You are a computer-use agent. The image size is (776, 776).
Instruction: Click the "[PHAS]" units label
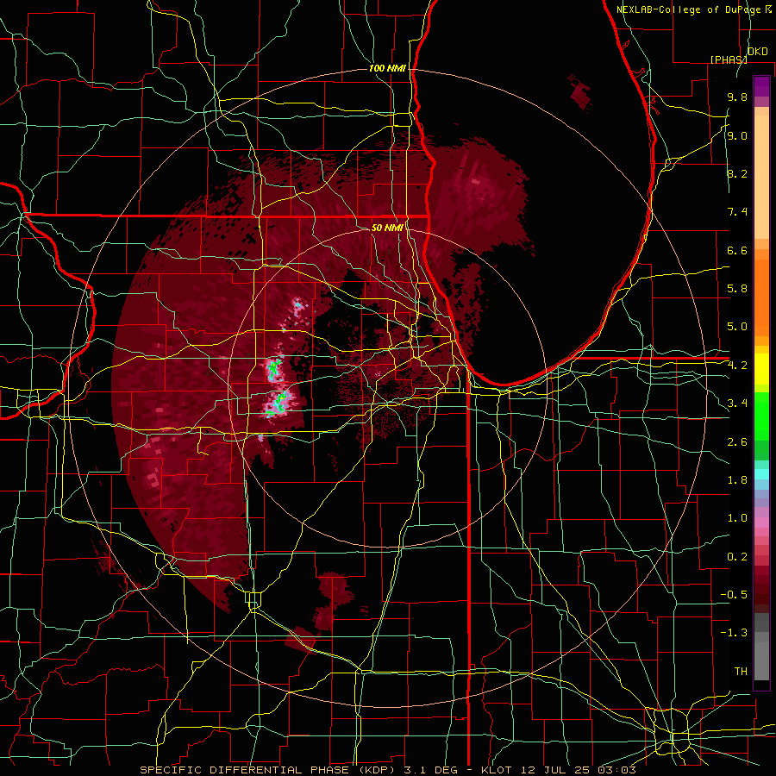click(x=729, y=59)
